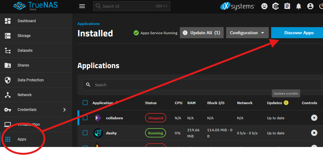
Task: Open the Network page
Action: (x=36, y=95)
